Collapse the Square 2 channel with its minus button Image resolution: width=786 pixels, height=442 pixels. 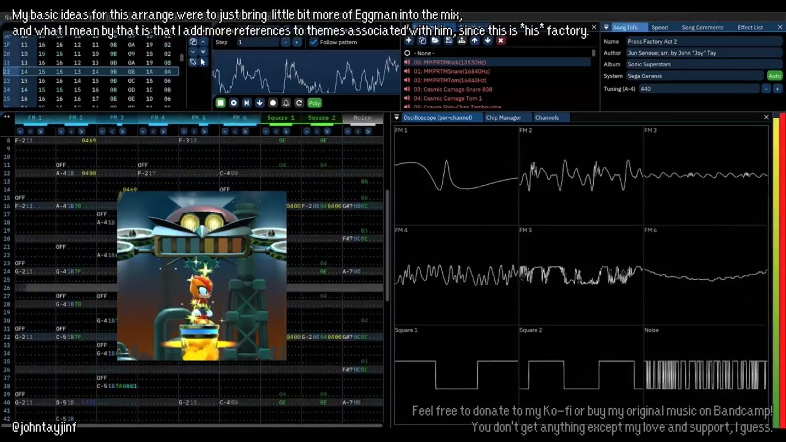coord(306,131)
